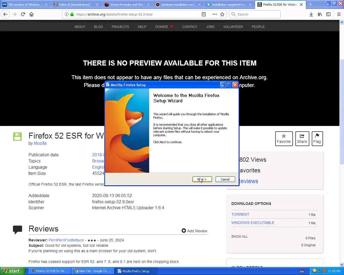Viewport: 344px width, 275px height.
Task: Close the Old versions of Windows tab
Action: [x=46, y=5]
